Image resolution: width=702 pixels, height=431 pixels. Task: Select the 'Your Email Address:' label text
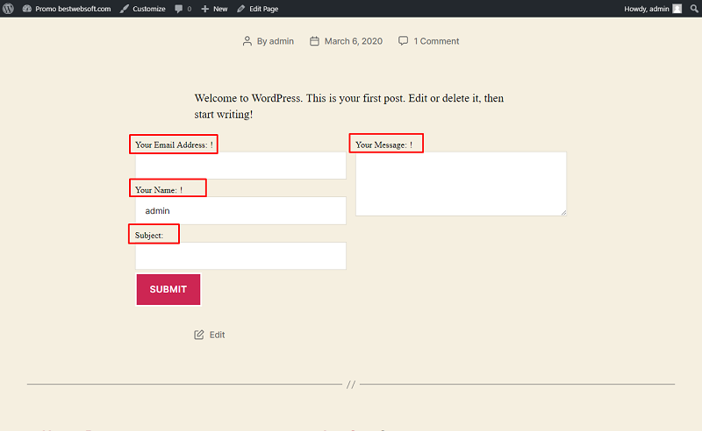click(x=171, y=145)
